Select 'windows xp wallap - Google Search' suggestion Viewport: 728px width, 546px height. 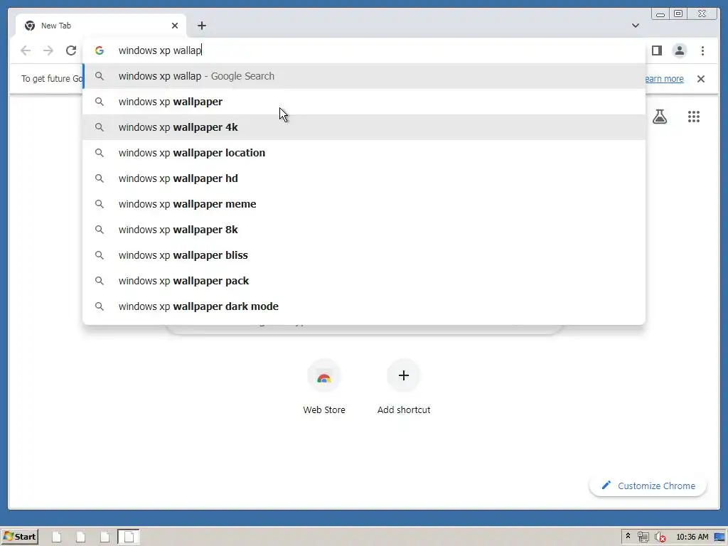(364, 76)
